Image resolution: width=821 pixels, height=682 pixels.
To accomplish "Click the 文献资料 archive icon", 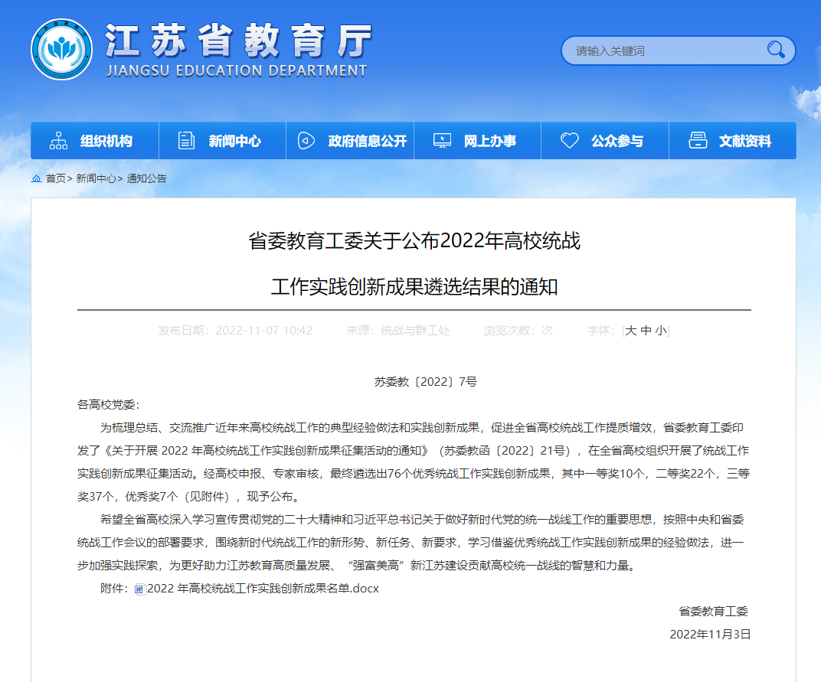I will pyautogui.click(x=697, y=141).
